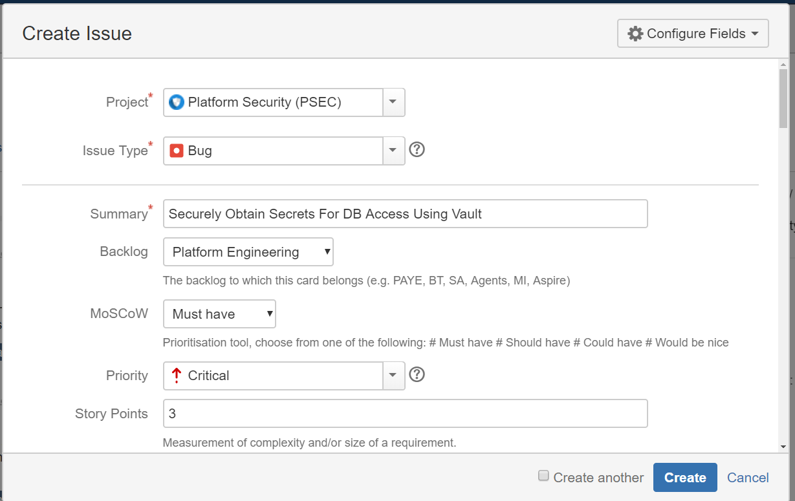Click the red Critical priority arrow icon
The height and width of the screenshot is (501, 795).
pyautogui.click(x=176, y=376)
